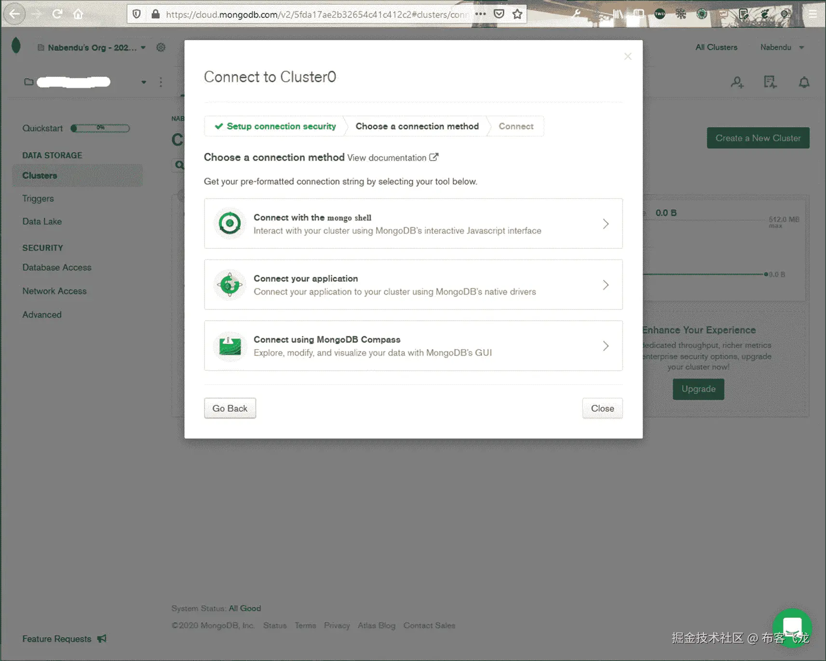Select the Connect using MongoDB Compass option

pos(413,346)
